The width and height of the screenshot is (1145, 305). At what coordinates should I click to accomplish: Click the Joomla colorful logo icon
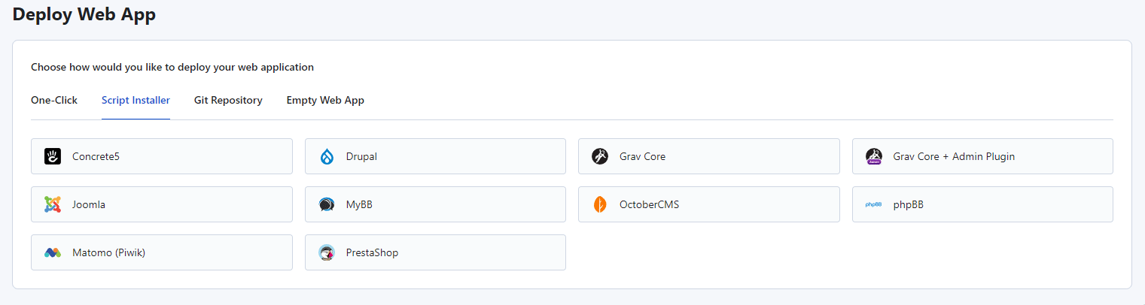pos(52,204)
